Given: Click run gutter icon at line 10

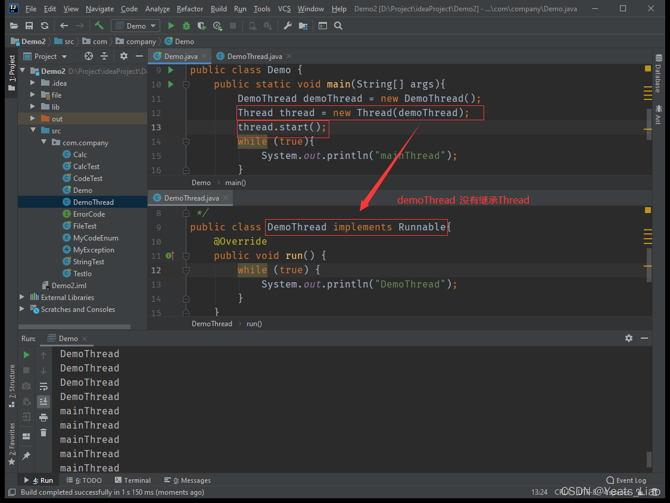Looking at the screenshot, I should tap(171, 84).
